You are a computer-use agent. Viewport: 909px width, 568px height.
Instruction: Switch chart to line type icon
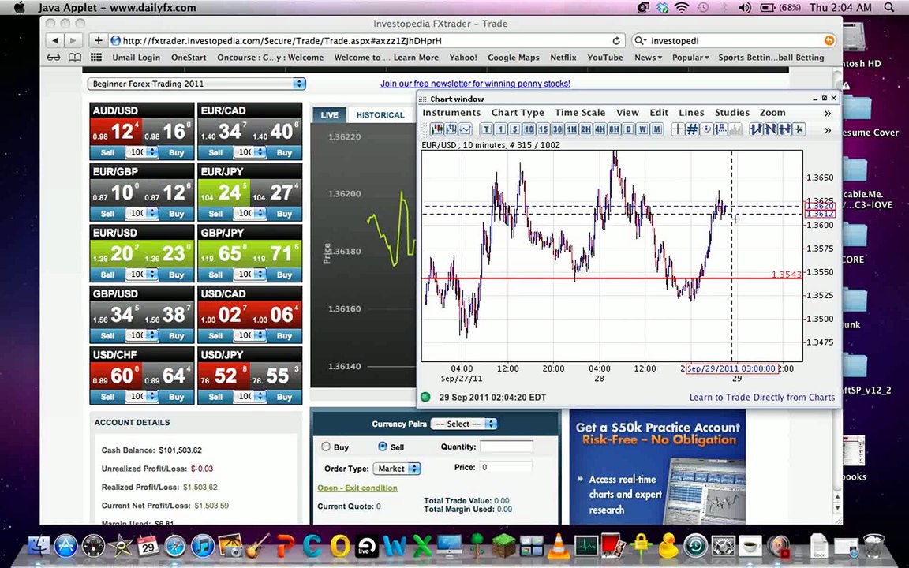[x=466, y=129]
